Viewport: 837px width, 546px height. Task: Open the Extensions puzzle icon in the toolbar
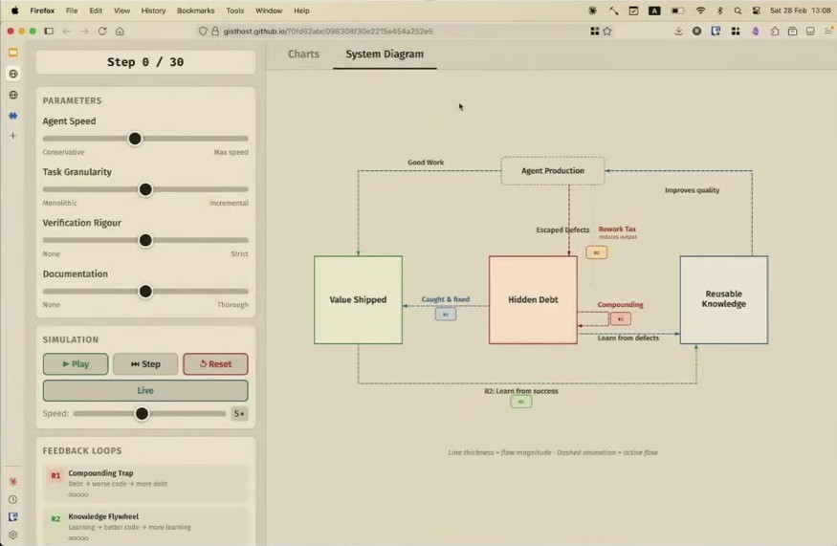coord(775,31)
